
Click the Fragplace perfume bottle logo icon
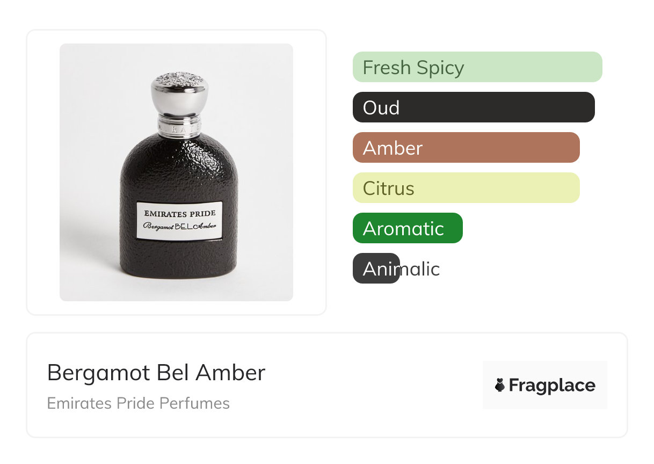500,385
